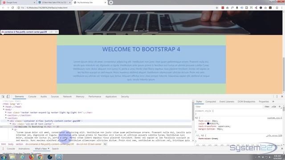285x160 pixels.
Task: Open a new browser tab
Action: click(111, 3)
